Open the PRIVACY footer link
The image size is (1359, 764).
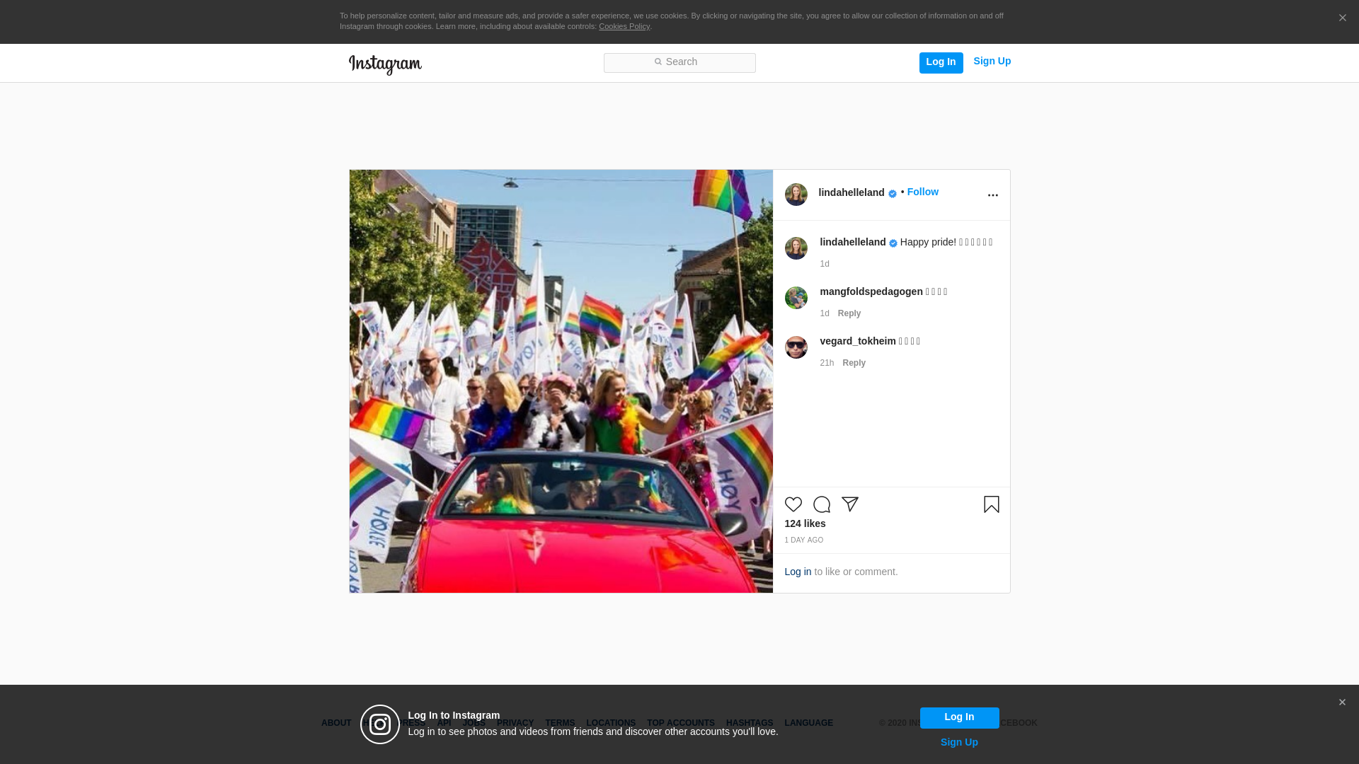[x=515, y=723]
